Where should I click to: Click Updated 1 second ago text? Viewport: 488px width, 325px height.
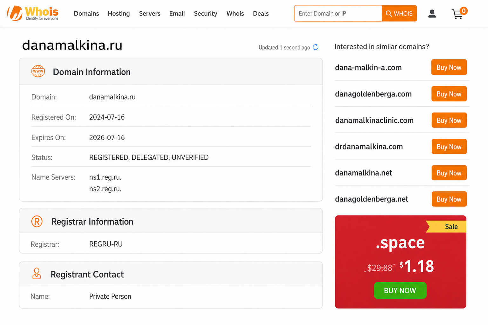click(x=284, y=48)
